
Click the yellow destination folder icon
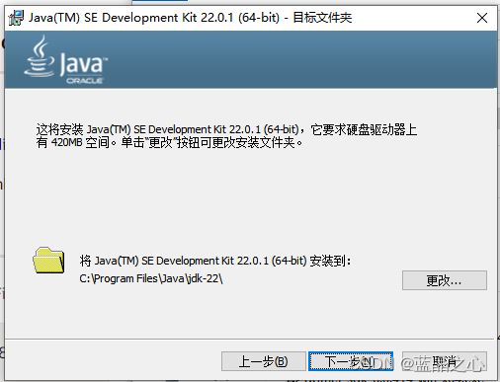click(48, 261)
